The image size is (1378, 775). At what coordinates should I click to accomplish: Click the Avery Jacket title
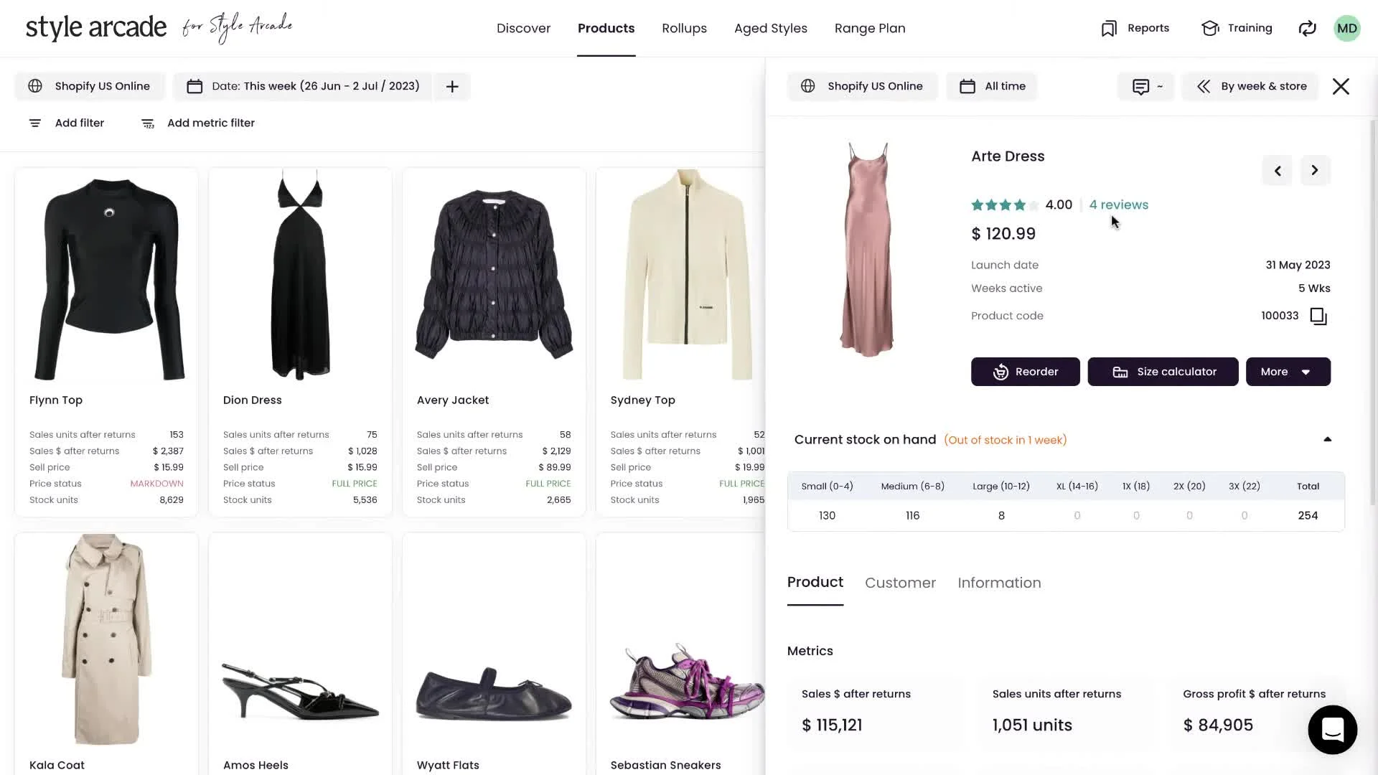click(453, 400)
